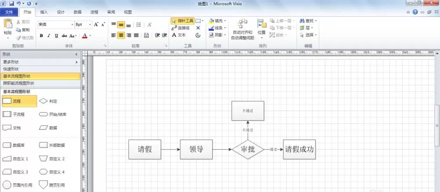Switch to the 设计 ribbon tab
Screen dimensions: 440x192
click(x=61, y=12)
